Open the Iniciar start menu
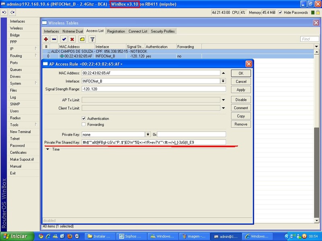322x241 pixels. pyautogui.click(x=17, y=236)
